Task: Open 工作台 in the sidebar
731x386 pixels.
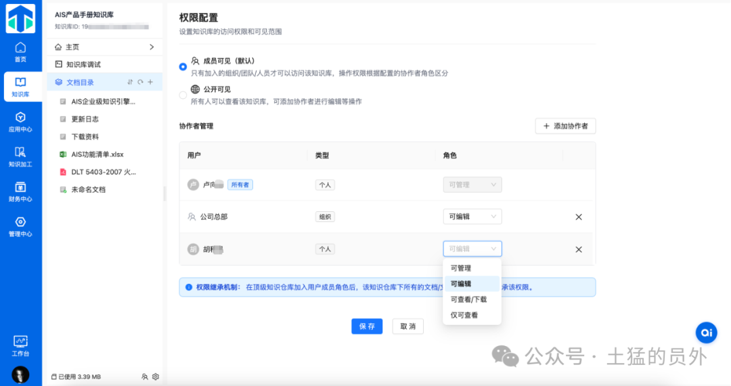Action: pyautogui.click(x=20, y=346)
